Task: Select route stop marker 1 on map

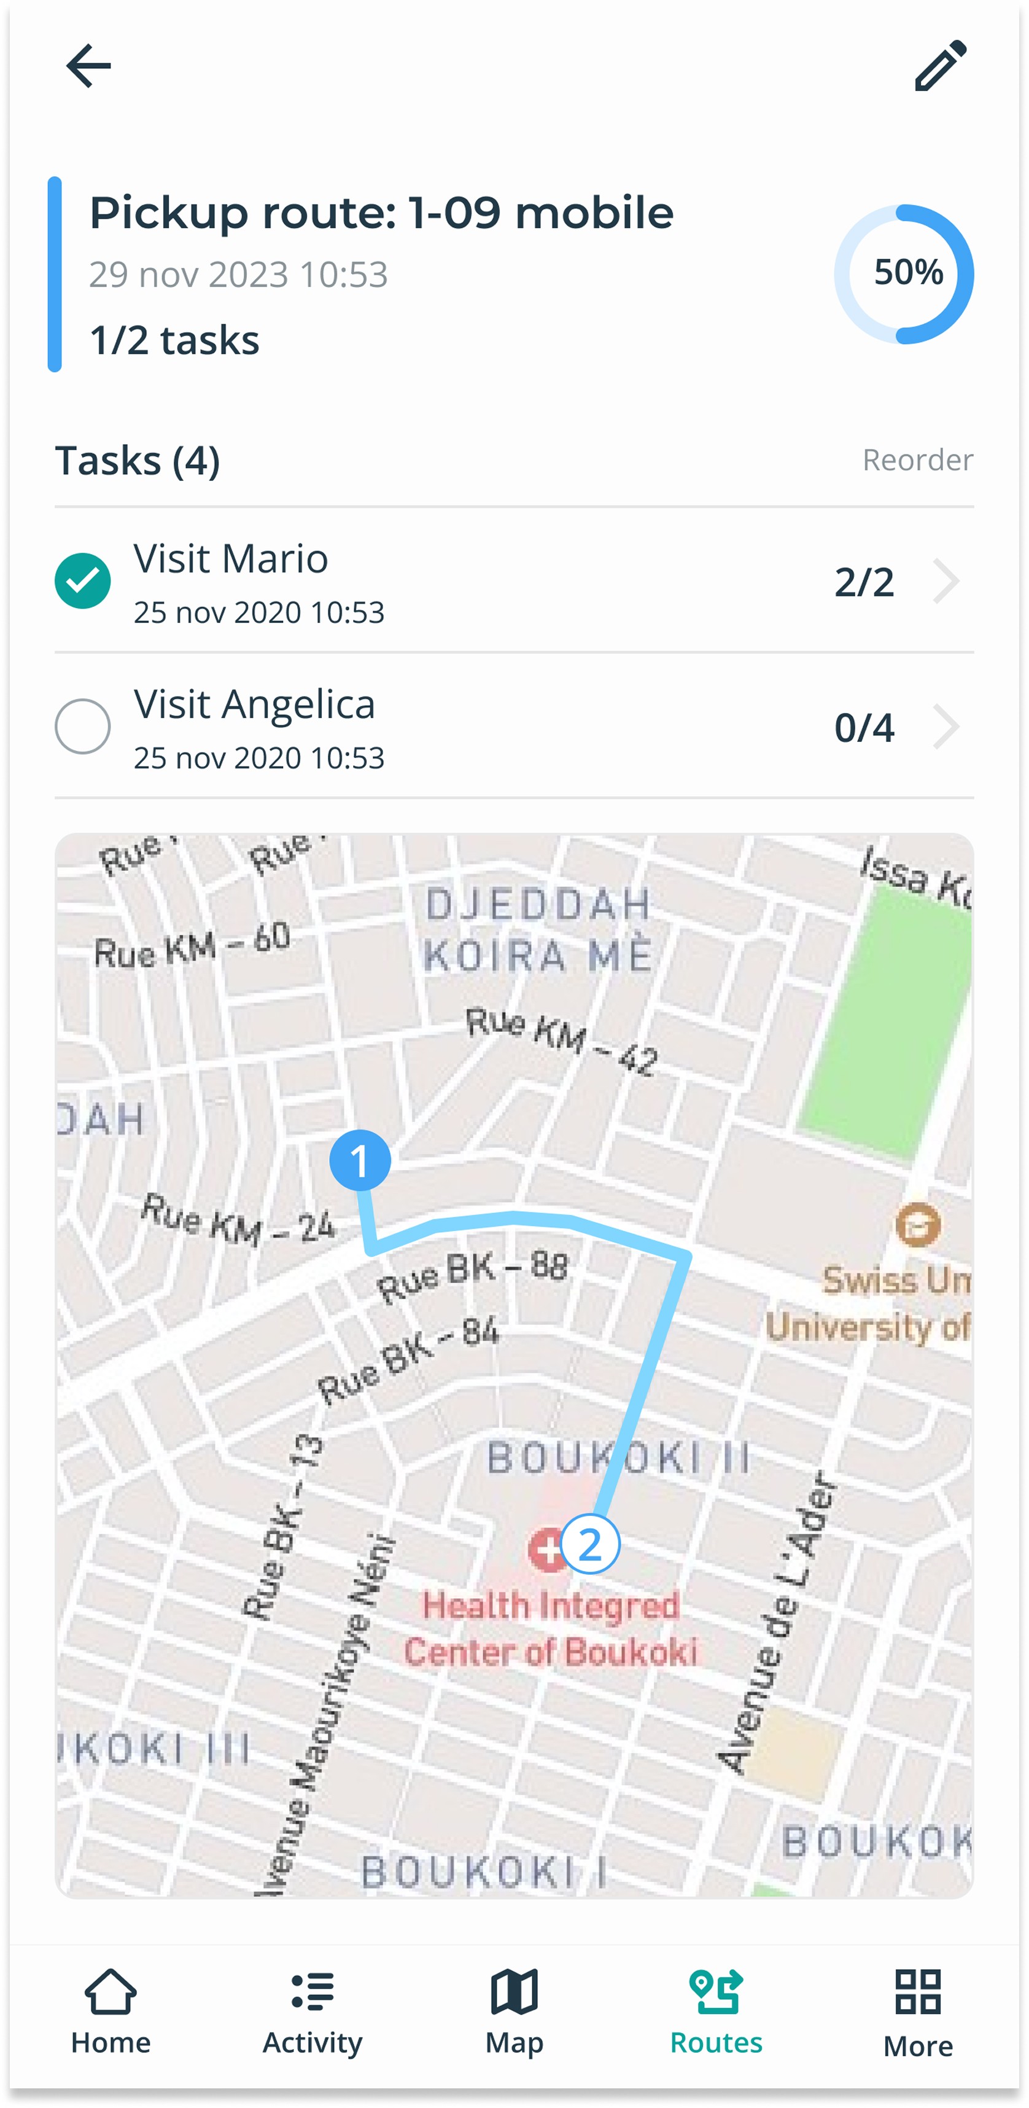Action: pyautogui.click(x=360, y=1160)
